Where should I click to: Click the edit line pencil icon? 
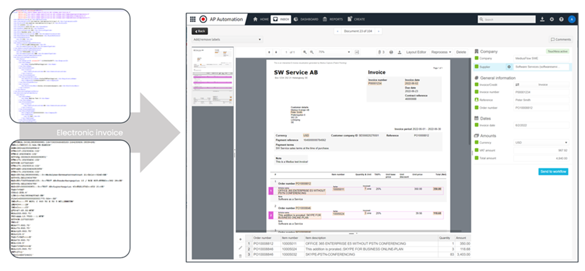click(240, 248)
